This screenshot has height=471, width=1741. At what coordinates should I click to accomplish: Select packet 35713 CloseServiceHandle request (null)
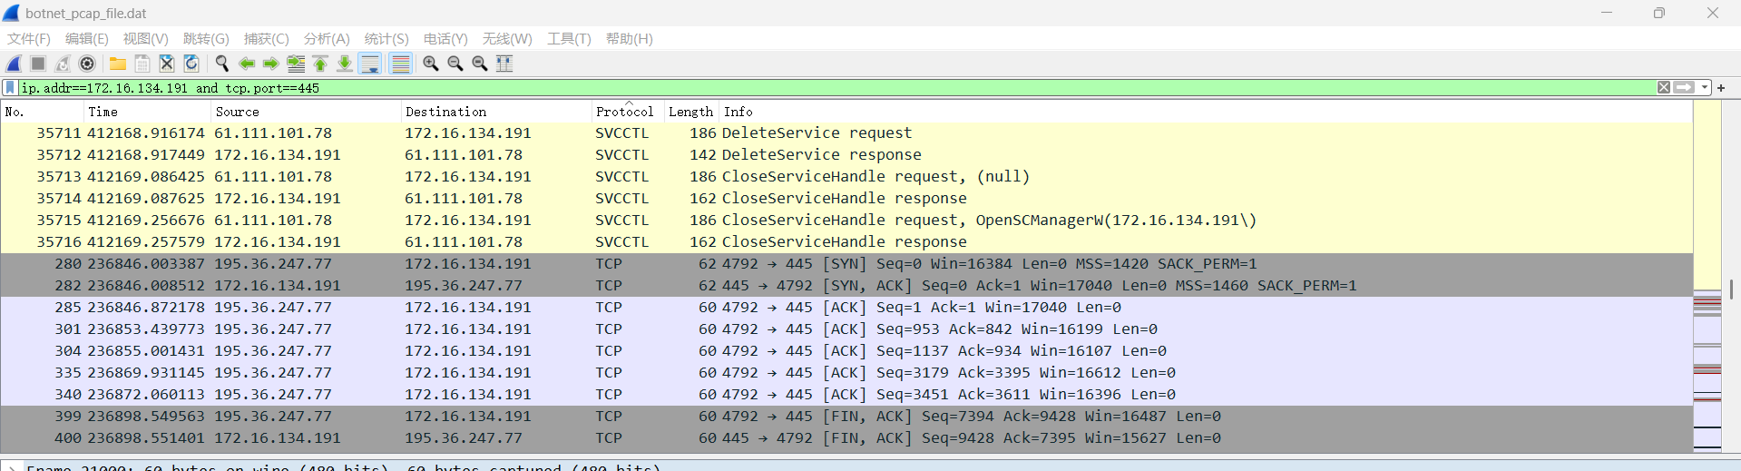(846, 177)
